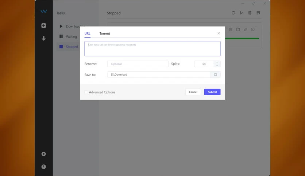
Task: Click the Rename optional field
Action: pyautogui.click(x=138, y=64)
